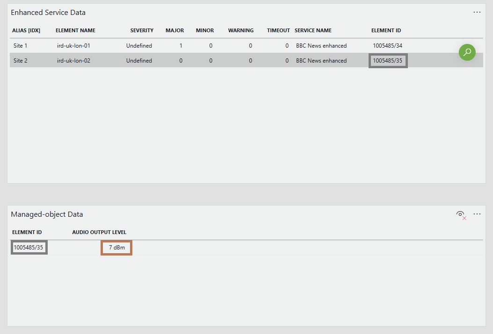The width and height of the screenshot is (493, 334).
Task: Sort by SEVERITY column header
Action: [142, 30]
